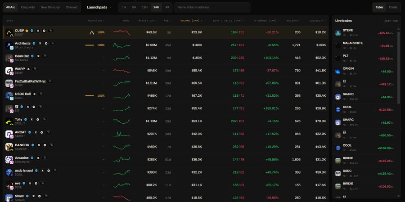
Task: Open the FatCatBatRatWifHat token row name
Action: pos(30,81)
